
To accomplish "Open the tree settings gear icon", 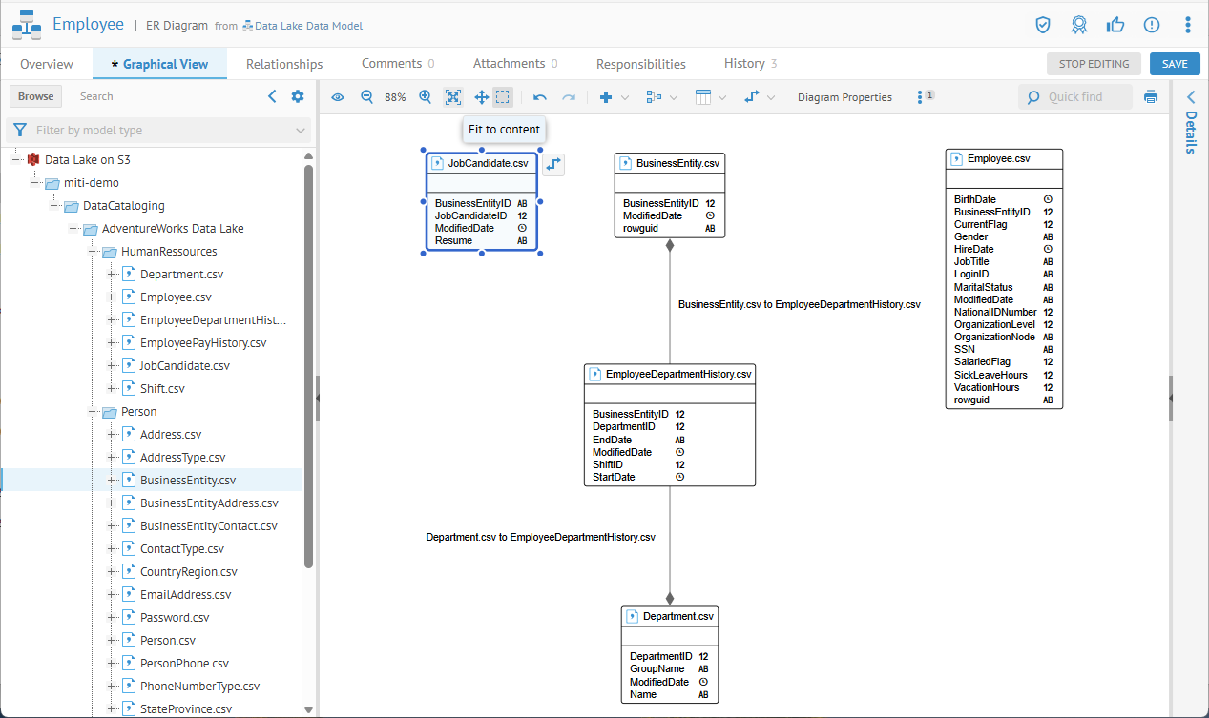I will click(298, 96).
